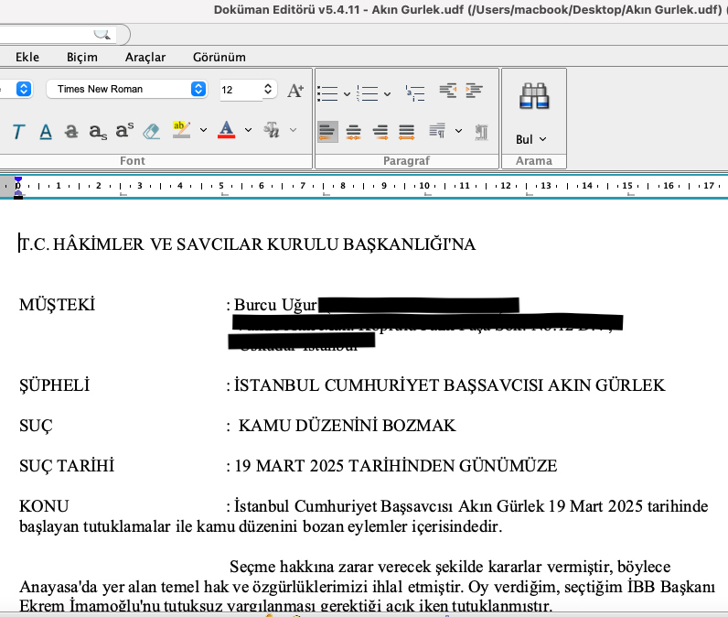Click the text KAMU DÜZENİNİ BOZMAK
728x617 pixels.
348,426
